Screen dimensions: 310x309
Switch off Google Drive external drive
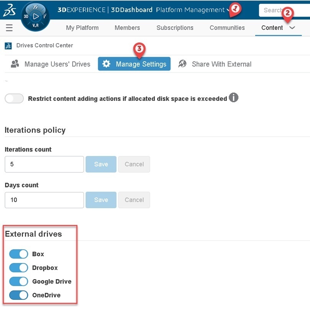18,281
